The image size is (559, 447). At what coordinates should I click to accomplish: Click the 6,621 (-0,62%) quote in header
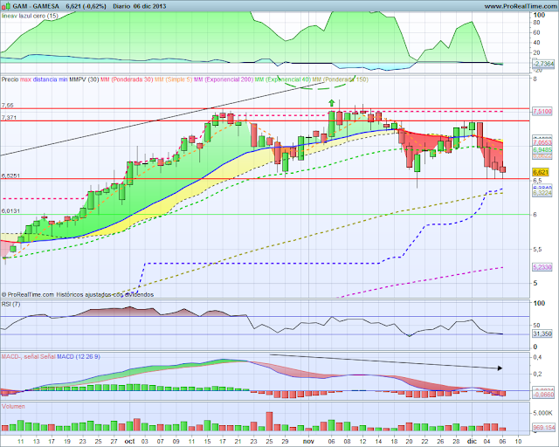[86, 6]
